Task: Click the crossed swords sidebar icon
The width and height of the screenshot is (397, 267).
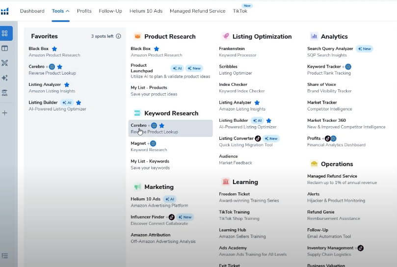Action: [x=5, y=63]
